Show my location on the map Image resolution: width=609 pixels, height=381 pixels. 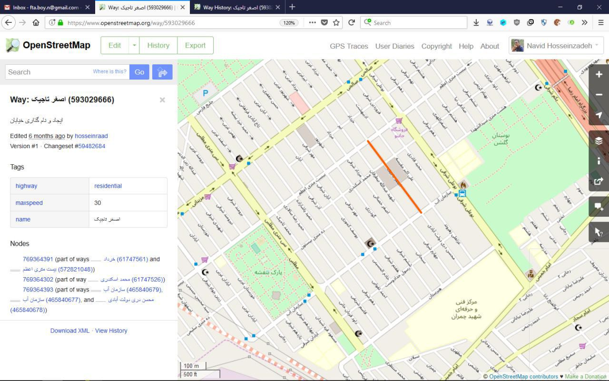pyautogui.click(x=599, y=115)
